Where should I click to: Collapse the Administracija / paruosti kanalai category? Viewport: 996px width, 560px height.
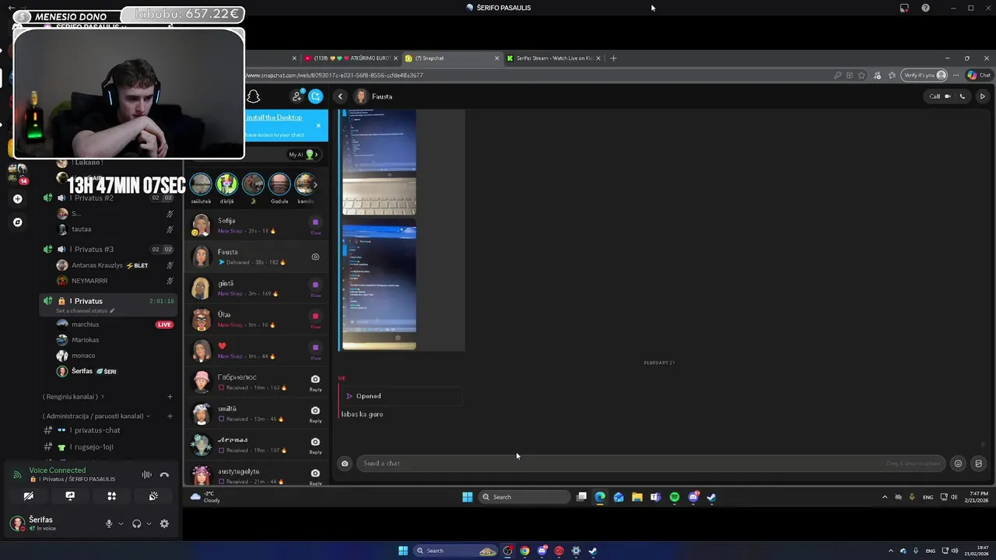[96, 416]
